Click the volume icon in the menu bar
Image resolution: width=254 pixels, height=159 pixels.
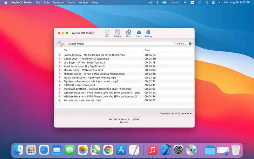coord(150,3)
